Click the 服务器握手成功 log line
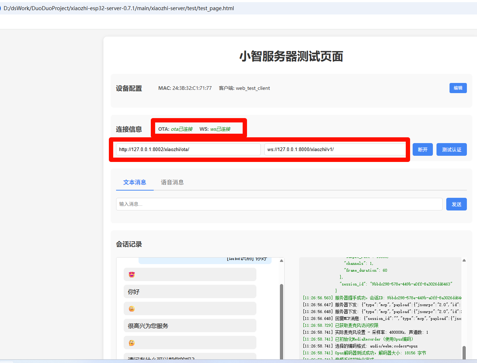 pos(382,298)
